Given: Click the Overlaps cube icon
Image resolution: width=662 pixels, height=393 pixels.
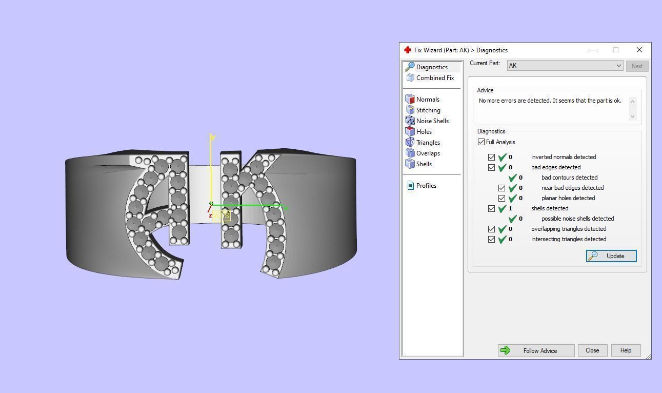Looking at the screenshot, I should tap(410, 153).
